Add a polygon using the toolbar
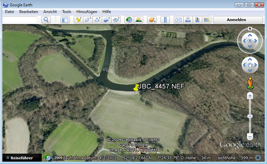 pos(88,20)
